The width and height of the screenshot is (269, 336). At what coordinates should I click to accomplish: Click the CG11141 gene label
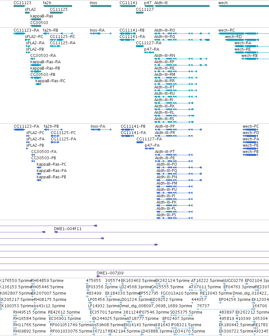[x=128, y=3]
